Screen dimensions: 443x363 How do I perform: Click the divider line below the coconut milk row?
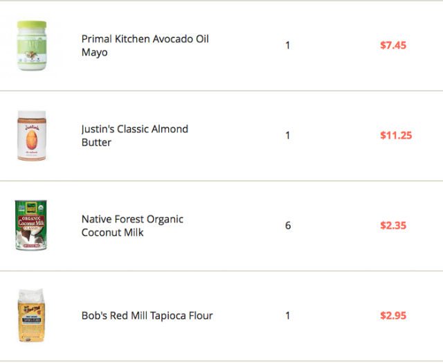(221, 271)
